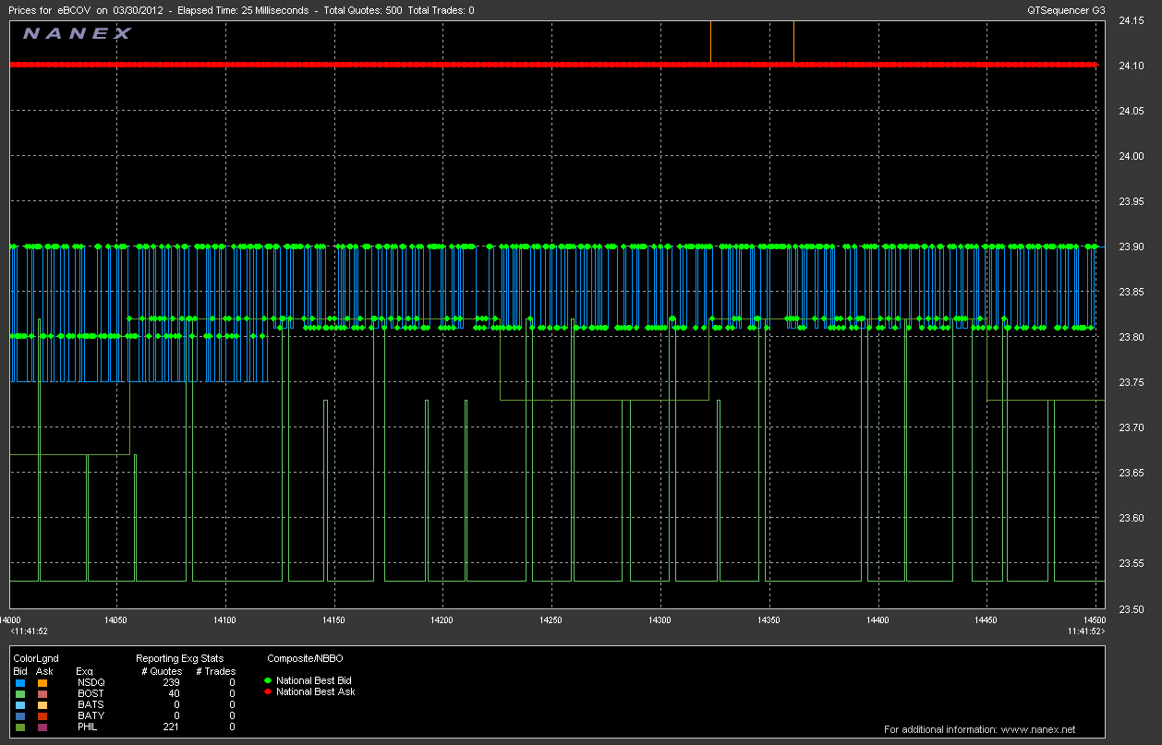Click the 'Ask' legend column header
The height and width of the screenshot is (745, 1162).
tap(42, 671)
